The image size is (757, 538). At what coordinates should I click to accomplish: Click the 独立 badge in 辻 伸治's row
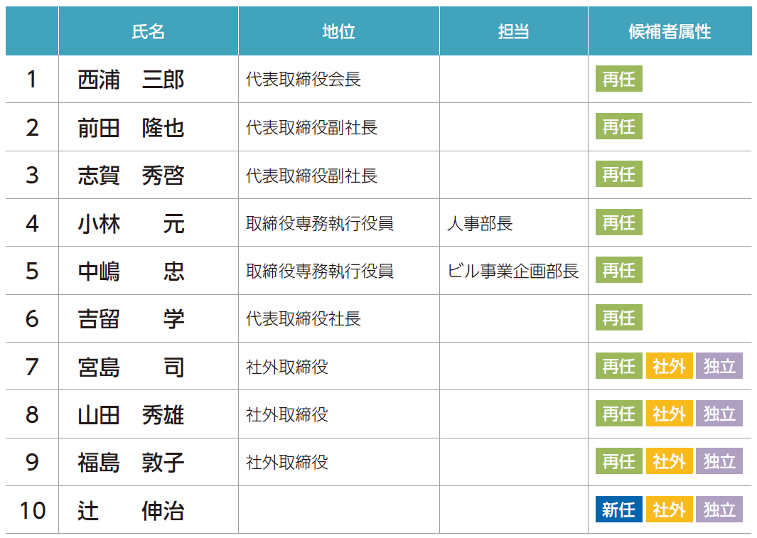(719, 510)
